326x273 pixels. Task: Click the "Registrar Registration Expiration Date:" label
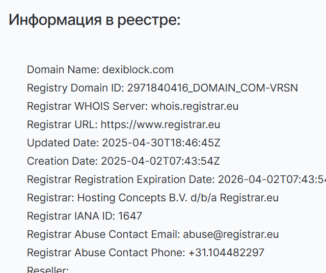coord(121,179)
